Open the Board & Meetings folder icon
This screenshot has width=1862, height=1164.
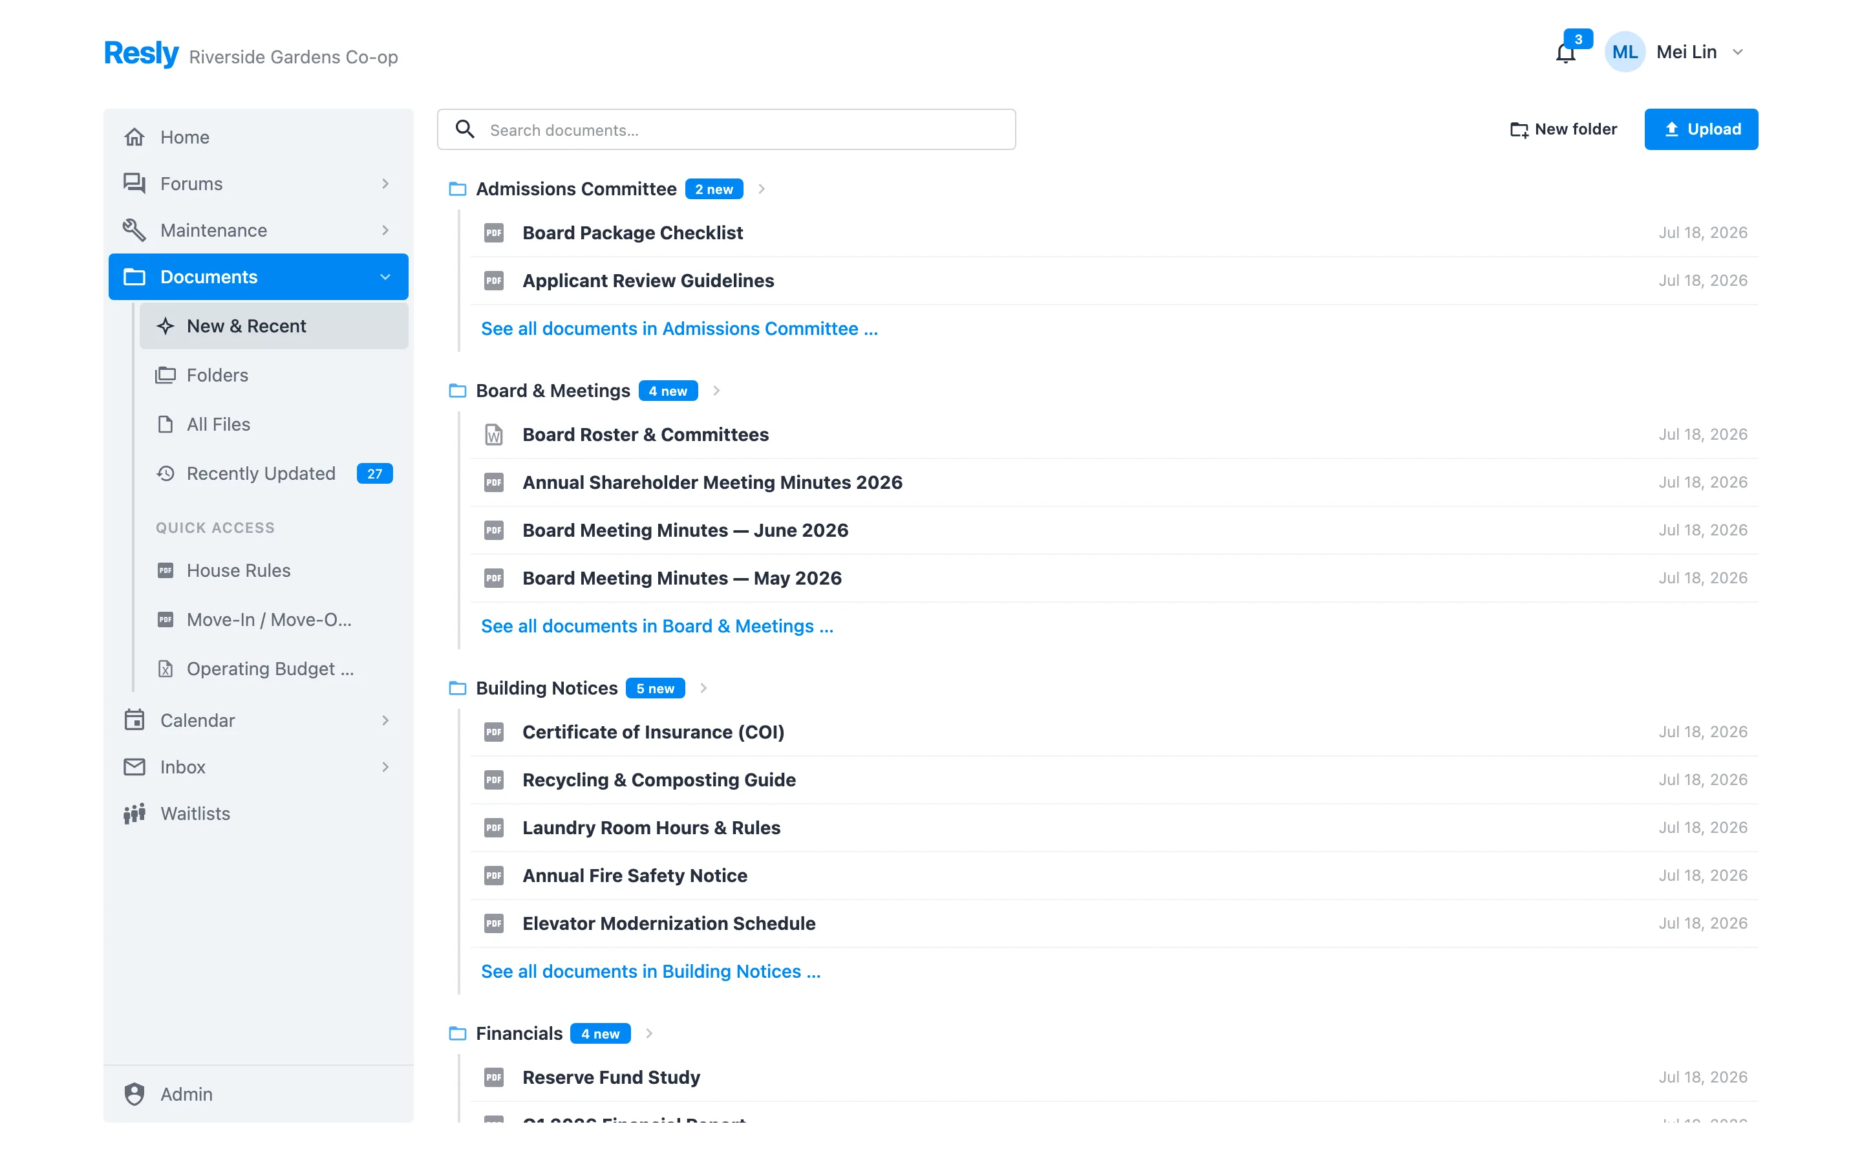(x=458, y=391)
